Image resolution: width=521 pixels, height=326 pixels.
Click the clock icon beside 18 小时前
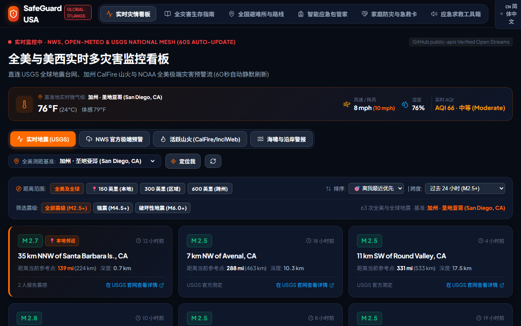click(309, 241)
